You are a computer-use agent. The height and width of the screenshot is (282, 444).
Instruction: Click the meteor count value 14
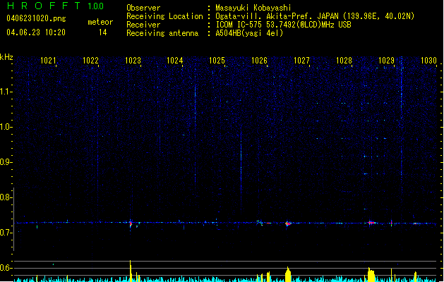pyautogui.click(x=103, y=32)
